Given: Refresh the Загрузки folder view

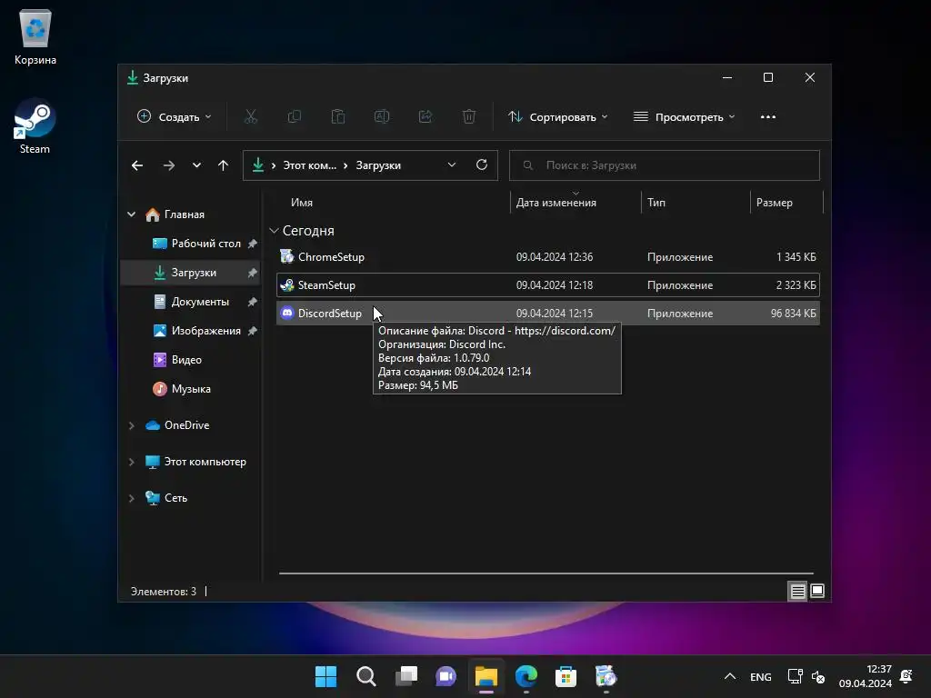Looking at the screenshot, I should click(x=482, y=165).
